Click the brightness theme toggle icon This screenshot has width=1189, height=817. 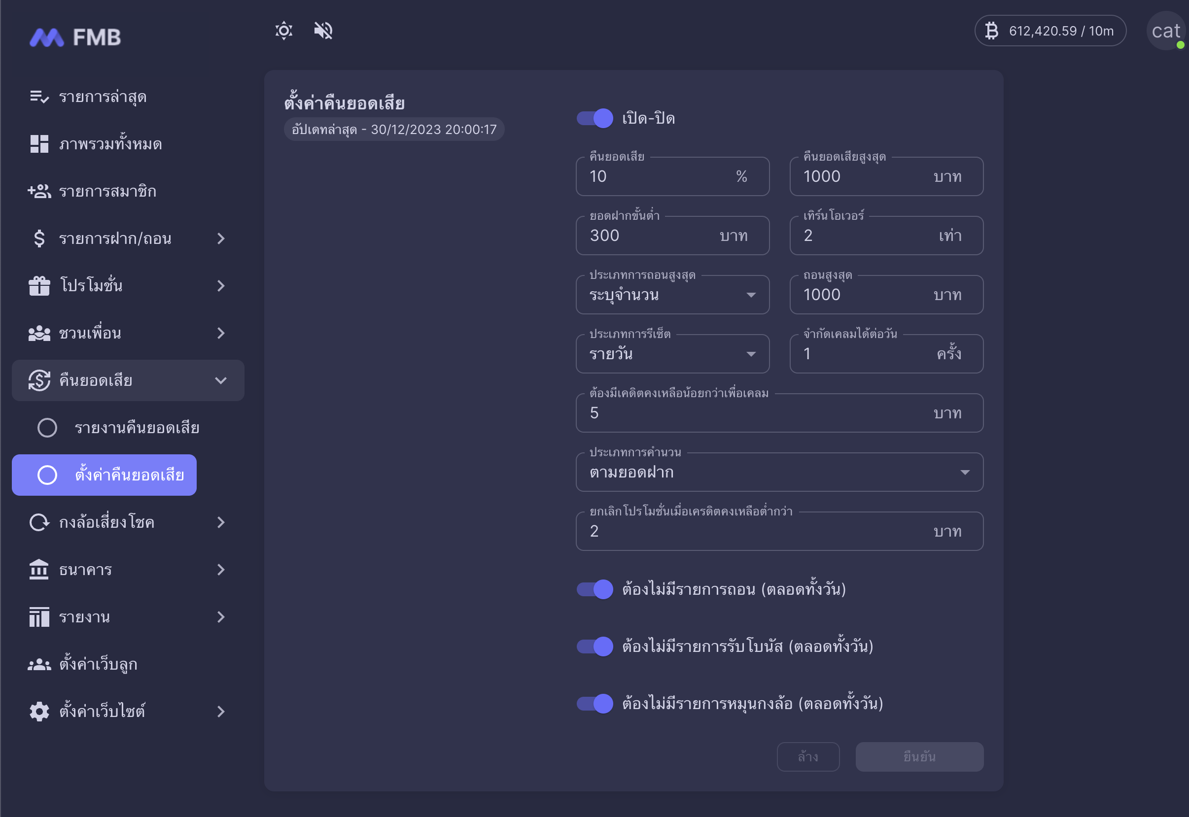[283, 31]
